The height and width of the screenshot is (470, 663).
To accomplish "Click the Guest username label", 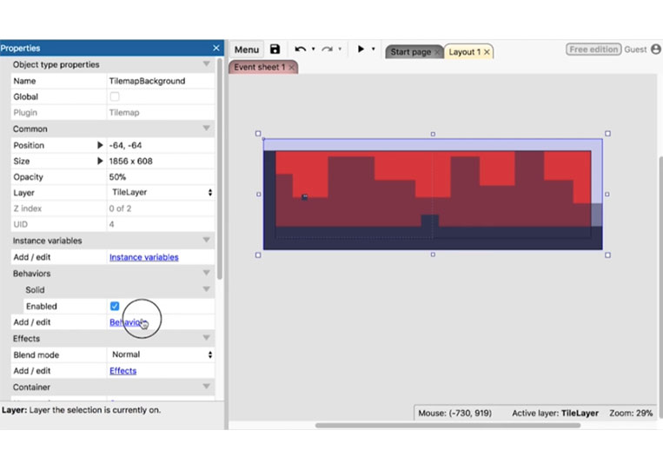I will click(x=635, y=50).
